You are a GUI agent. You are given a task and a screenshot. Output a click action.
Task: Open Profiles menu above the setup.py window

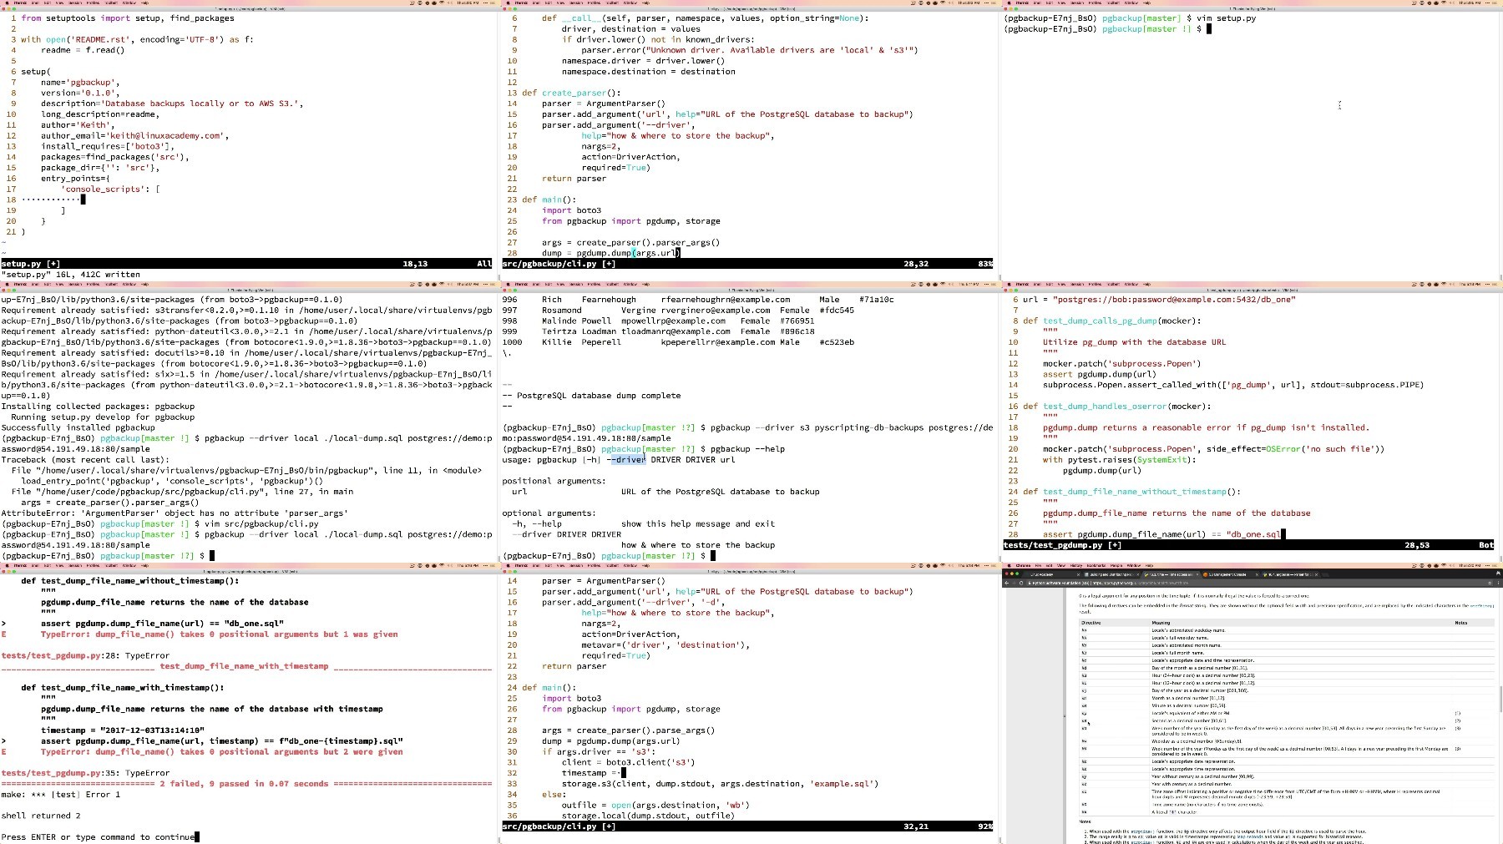point(93,3)
